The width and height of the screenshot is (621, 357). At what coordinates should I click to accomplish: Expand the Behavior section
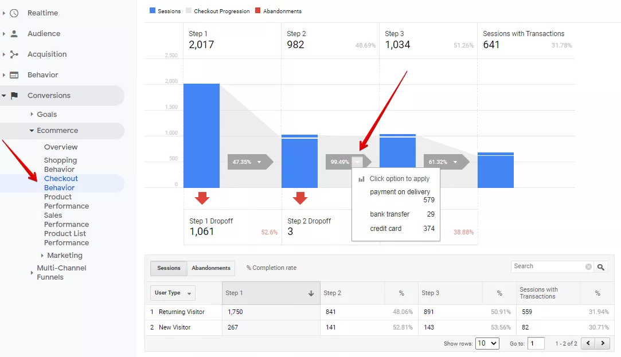point(3,75)
